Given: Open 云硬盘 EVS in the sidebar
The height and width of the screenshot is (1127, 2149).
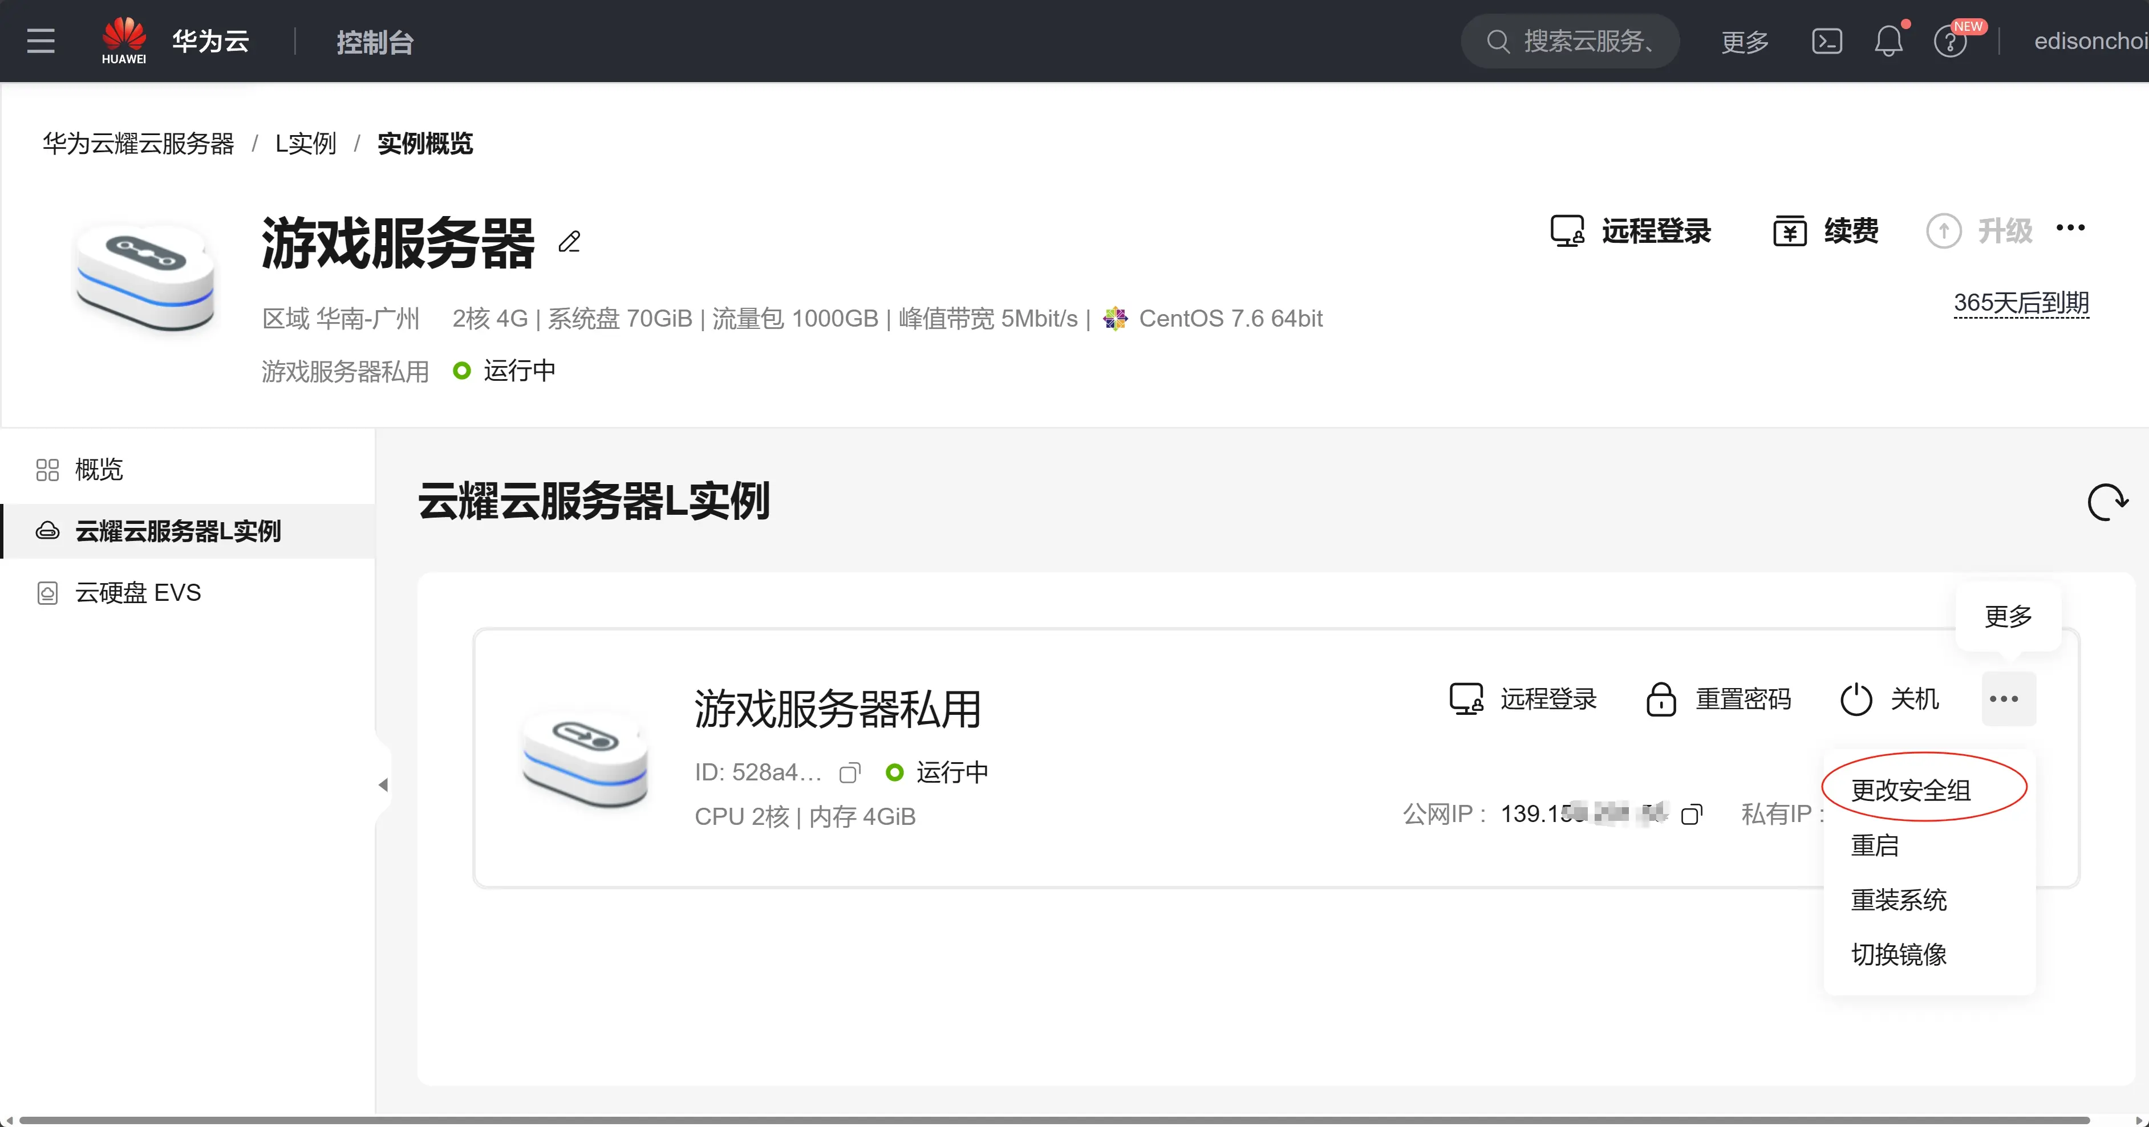Looking at the screenshot, I should point(137,593).
